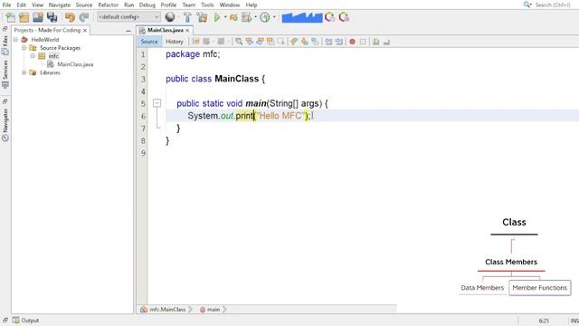This screenshot has height=326, width=579.
Task: Click the Attach Profiler clock icon
Action: [265, 17]
